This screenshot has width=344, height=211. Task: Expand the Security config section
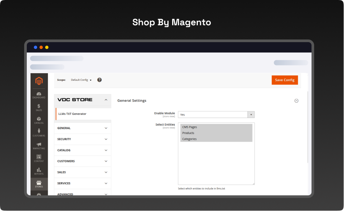point(83,139)
